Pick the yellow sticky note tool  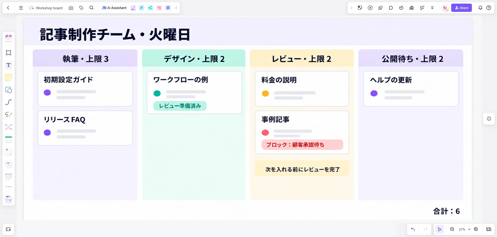tap(9, 77)
